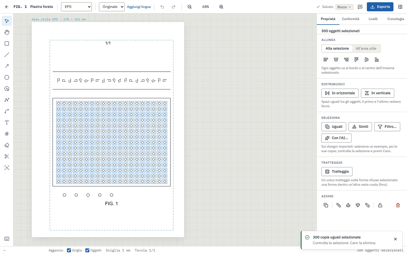Dismiss the copie uguali notification
Screen dimensions: 407x254
point(395,239)
